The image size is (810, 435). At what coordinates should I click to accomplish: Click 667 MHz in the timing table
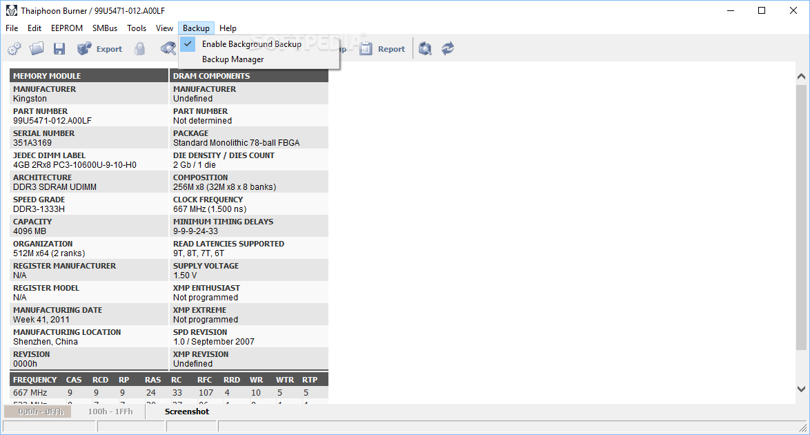30,393
